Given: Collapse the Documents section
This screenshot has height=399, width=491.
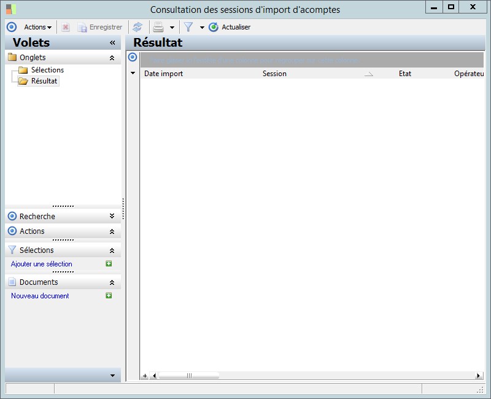Looking at the screenshot, I should (112, 282).
